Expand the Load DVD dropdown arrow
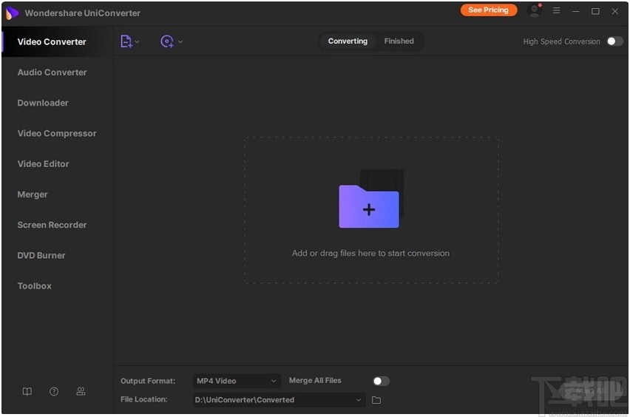630x417 pixels. [180, 41]
